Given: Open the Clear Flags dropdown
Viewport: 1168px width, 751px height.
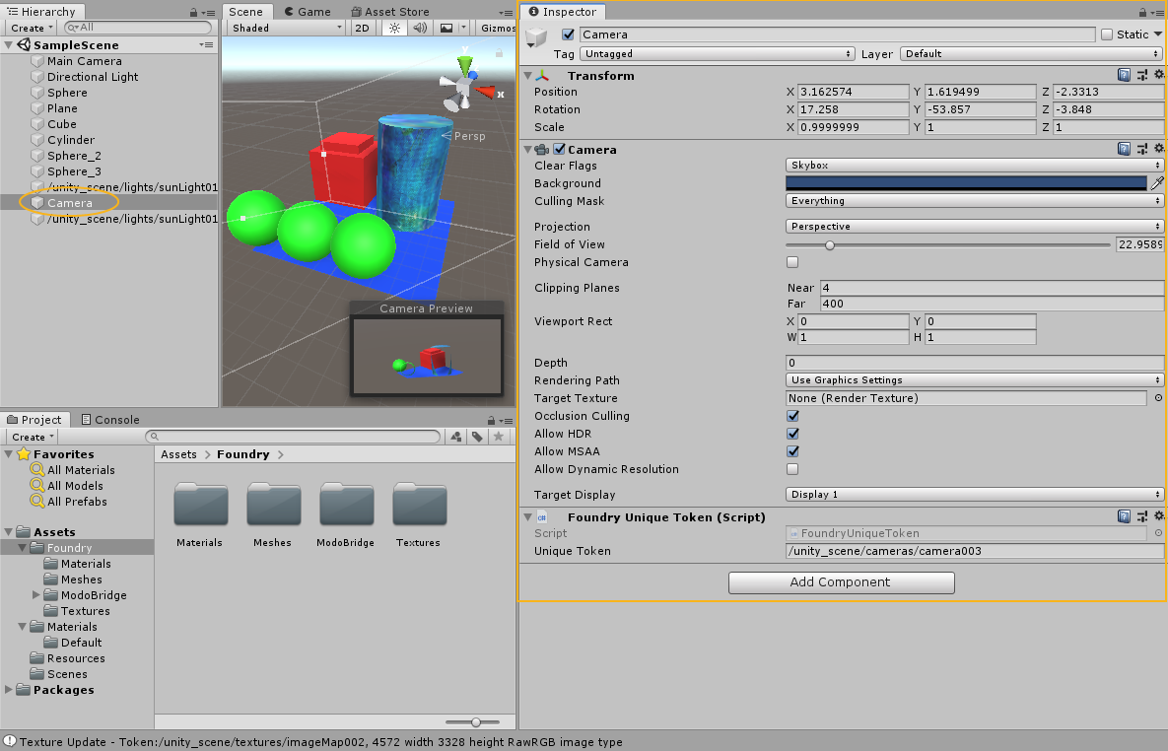Looking at the screenshot, I should pos(974,166).
